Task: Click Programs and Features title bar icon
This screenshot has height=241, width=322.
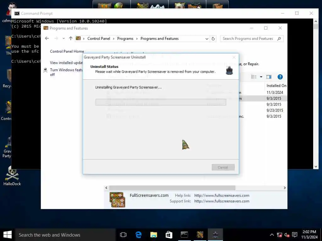Action: [x=46, y=28]
